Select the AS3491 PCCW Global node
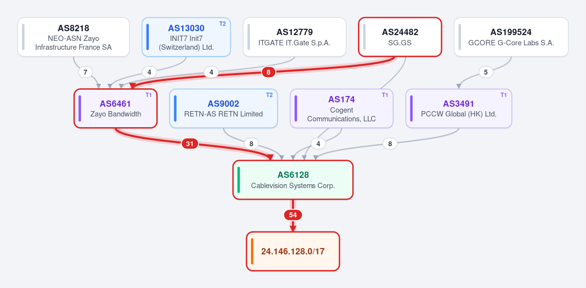 point(459,108)
